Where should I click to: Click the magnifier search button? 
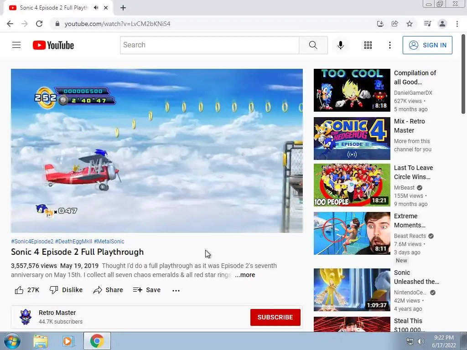click(x=313, y=45)
